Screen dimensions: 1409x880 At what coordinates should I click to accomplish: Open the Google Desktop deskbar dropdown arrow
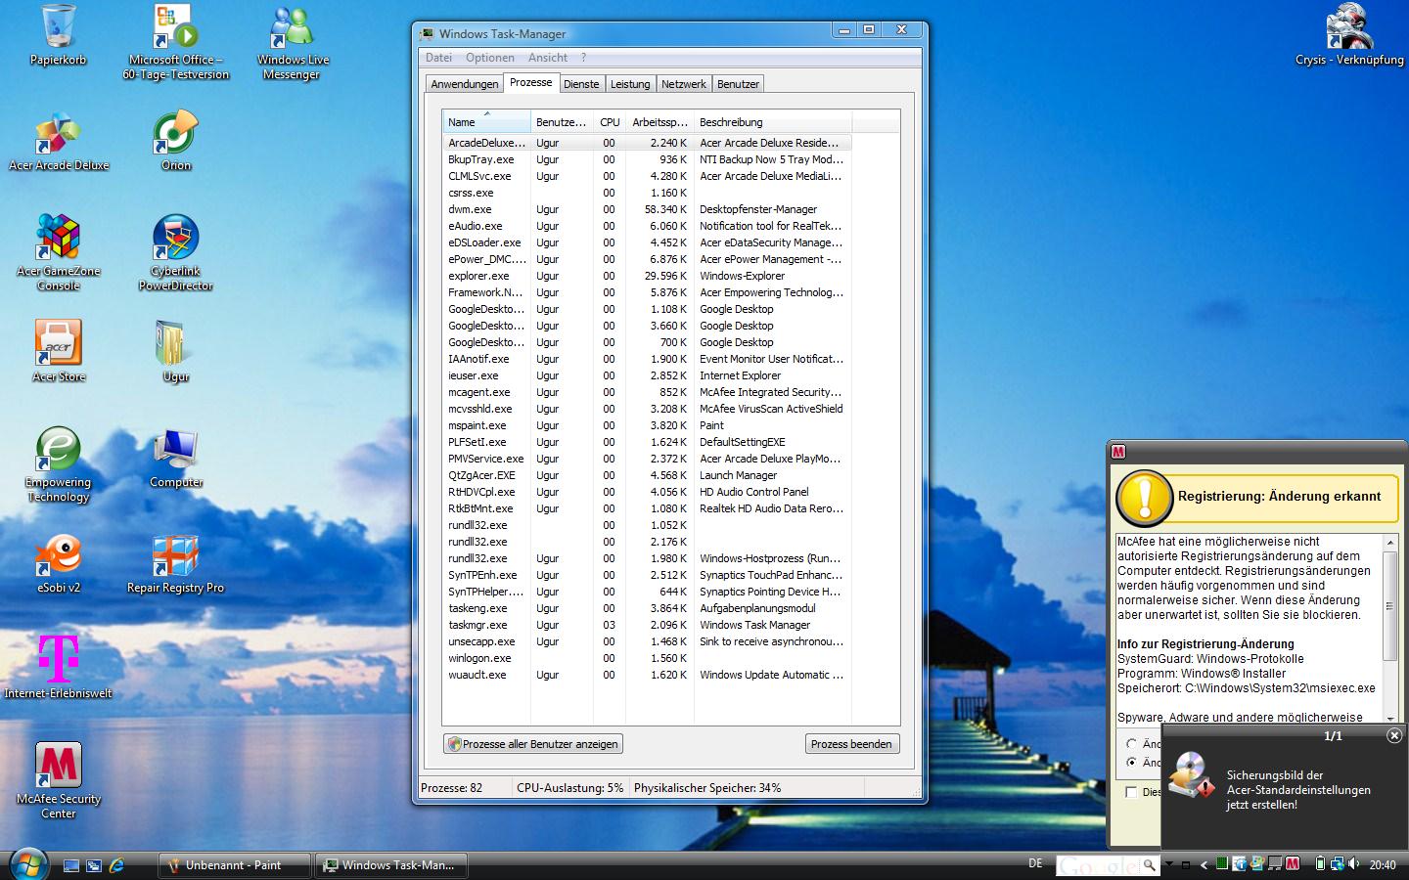(x=1169, y=863)
